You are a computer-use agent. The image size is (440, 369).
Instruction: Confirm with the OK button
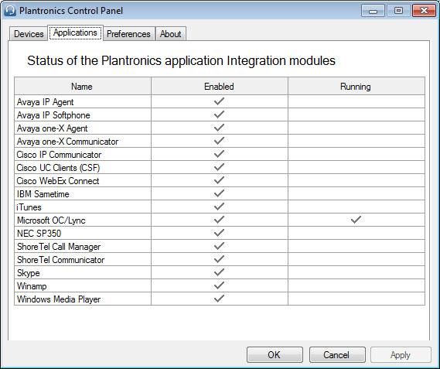tap(275, 354)
